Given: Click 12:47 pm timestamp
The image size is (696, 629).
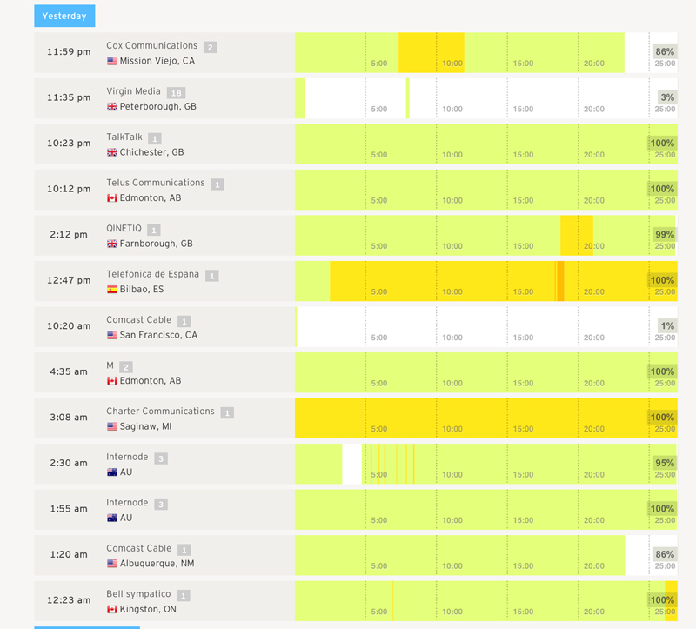Looking at the screenshot, I should [x=69, y=280].
